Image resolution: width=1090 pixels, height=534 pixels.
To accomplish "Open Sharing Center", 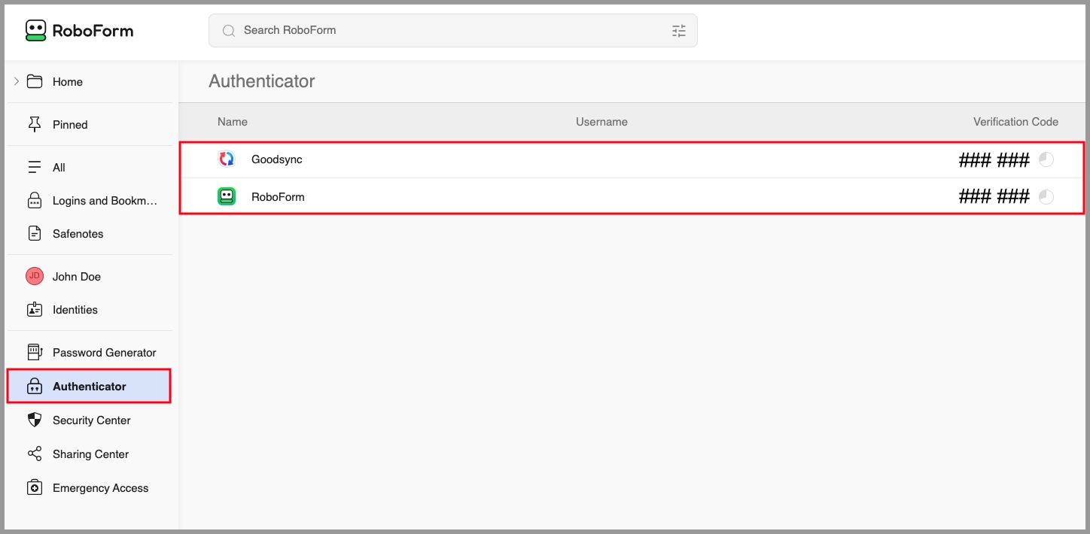I will [91, 454].
